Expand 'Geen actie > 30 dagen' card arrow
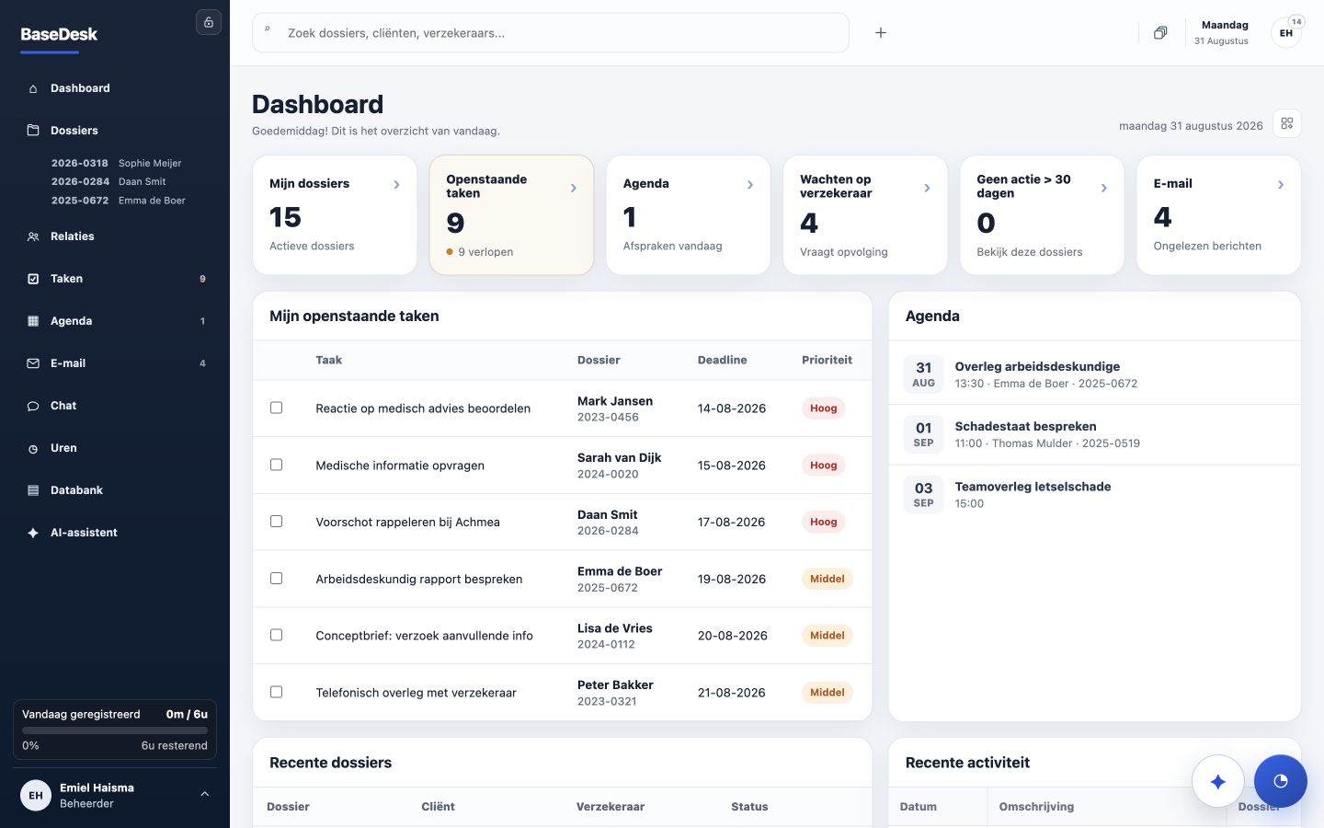This screenshot has width=1324, height=828. [1104, 188]
